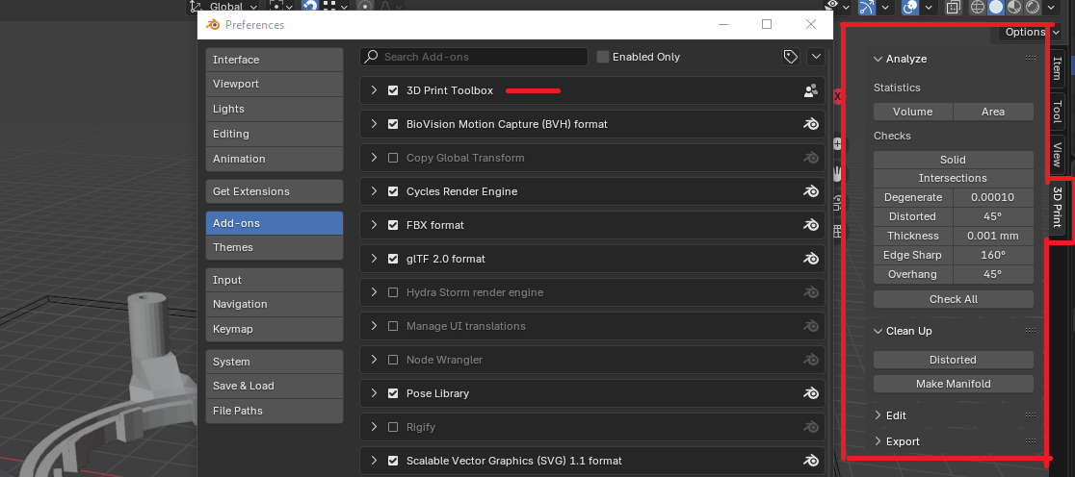Click the zoom plus gizmo in viewport
1075x477 pixels.
[837, 143]
